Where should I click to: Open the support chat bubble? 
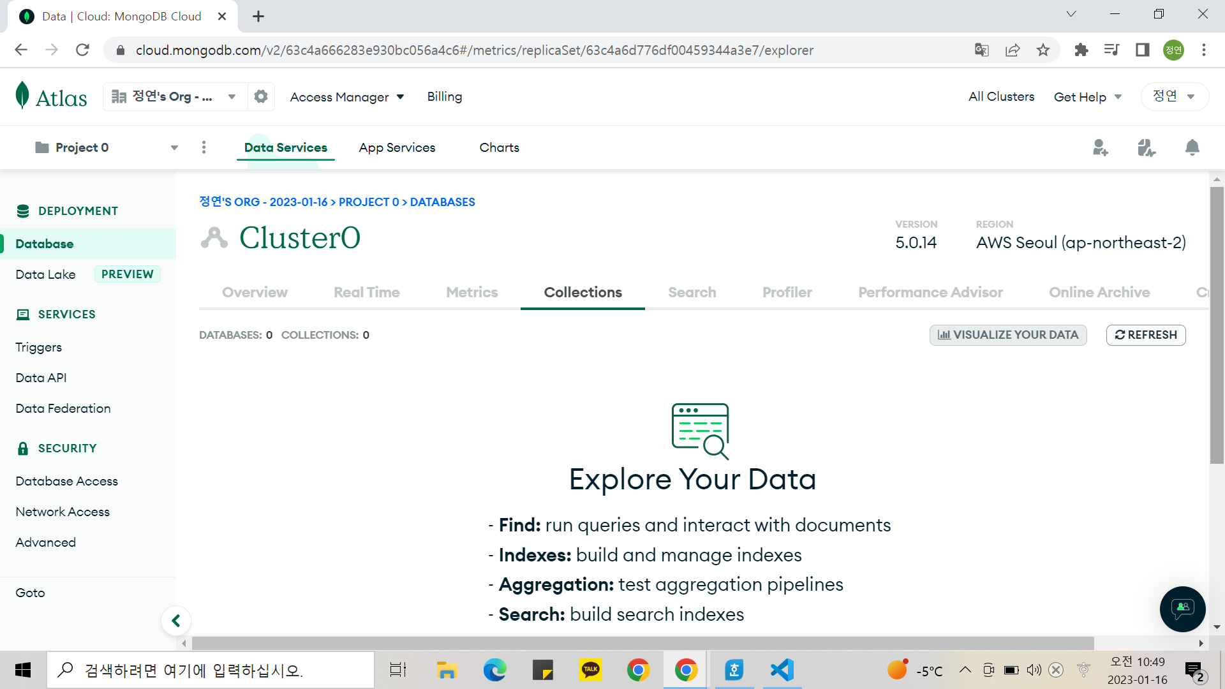click(x=1182, y=609)
